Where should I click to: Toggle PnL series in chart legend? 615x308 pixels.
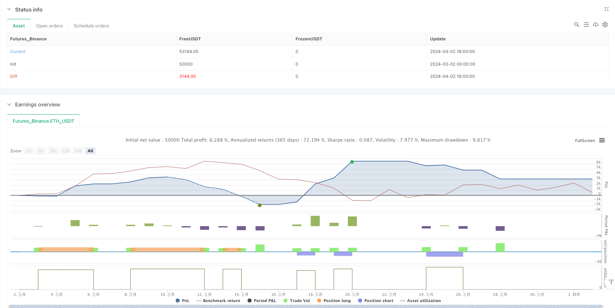pos(182,301)
